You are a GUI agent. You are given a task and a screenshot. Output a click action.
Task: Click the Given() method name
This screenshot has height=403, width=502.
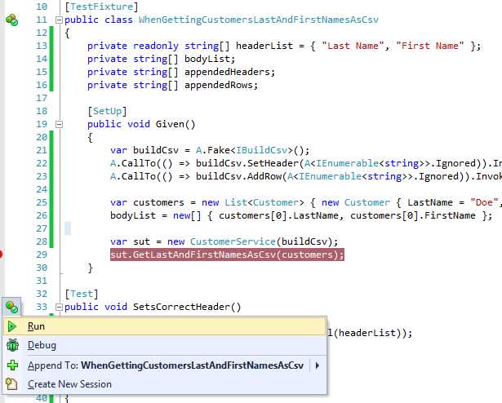(175, 124)
